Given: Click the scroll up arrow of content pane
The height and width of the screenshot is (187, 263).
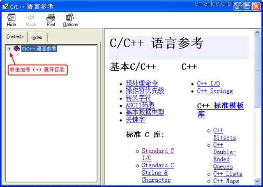Looking at the screenshot, I should (x=257, y=32).
